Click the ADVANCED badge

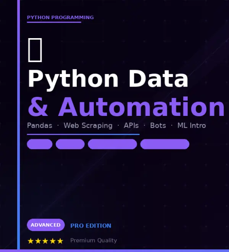46,225
